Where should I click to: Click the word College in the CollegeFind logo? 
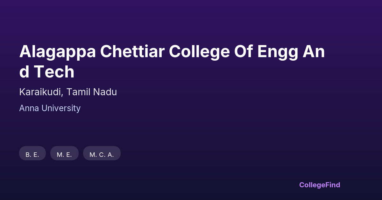coord(312,185)
